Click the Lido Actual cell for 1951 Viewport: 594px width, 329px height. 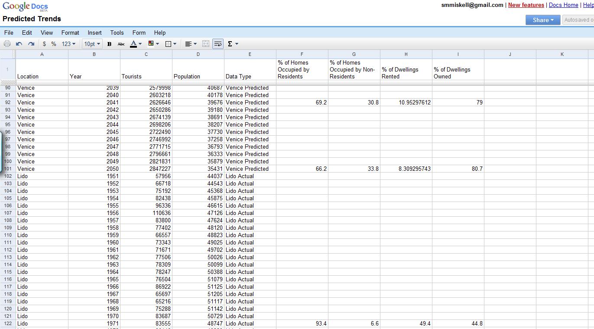coord(250,176)
